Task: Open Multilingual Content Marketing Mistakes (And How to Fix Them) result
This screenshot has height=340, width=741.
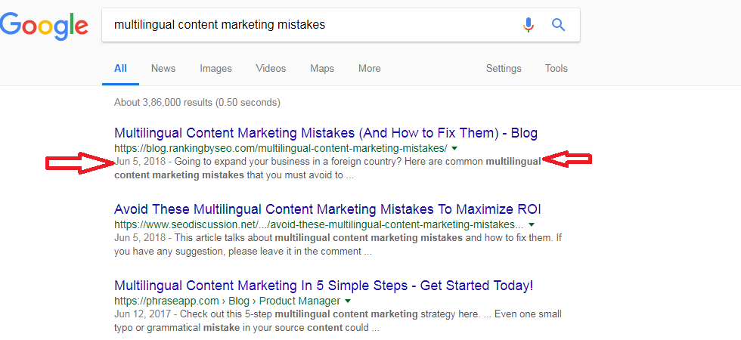Action: click(x=326, y=133)
